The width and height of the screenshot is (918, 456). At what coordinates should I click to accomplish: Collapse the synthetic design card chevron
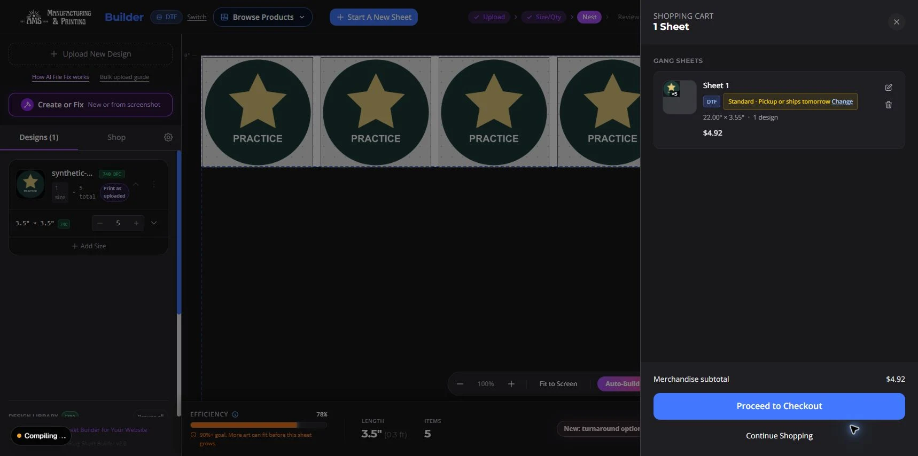[x=136, y=184]
